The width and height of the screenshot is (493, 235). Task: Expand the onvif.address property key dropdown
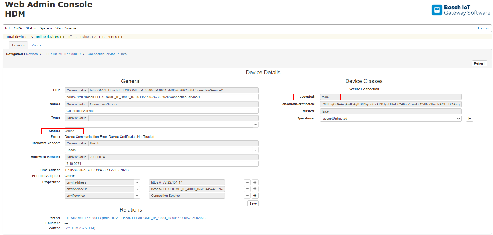point(137,183)
